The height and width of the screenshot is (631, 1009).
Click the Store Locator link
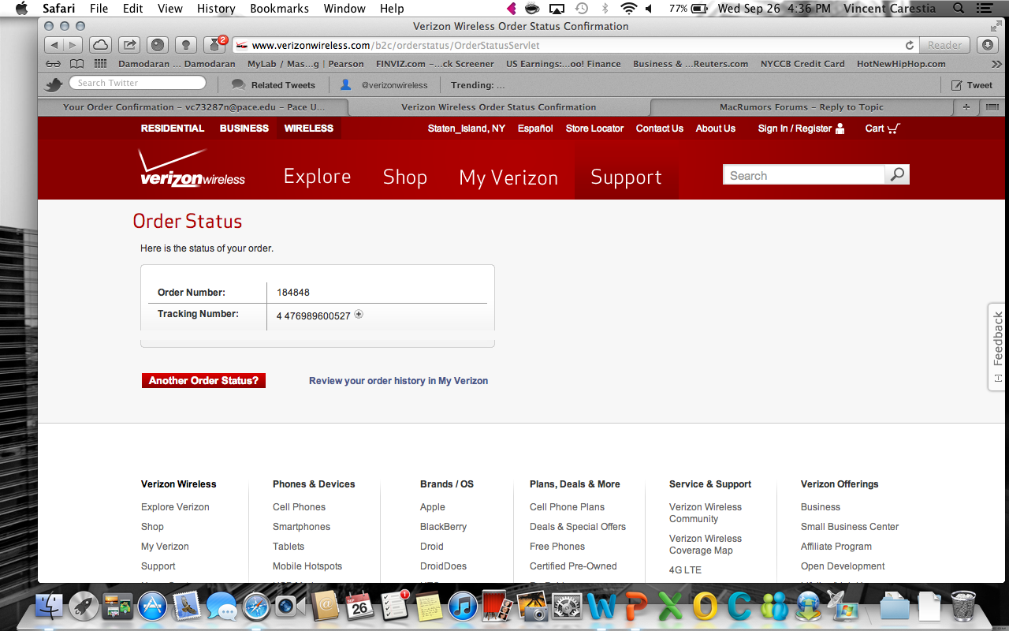click(x=594, y=129)
